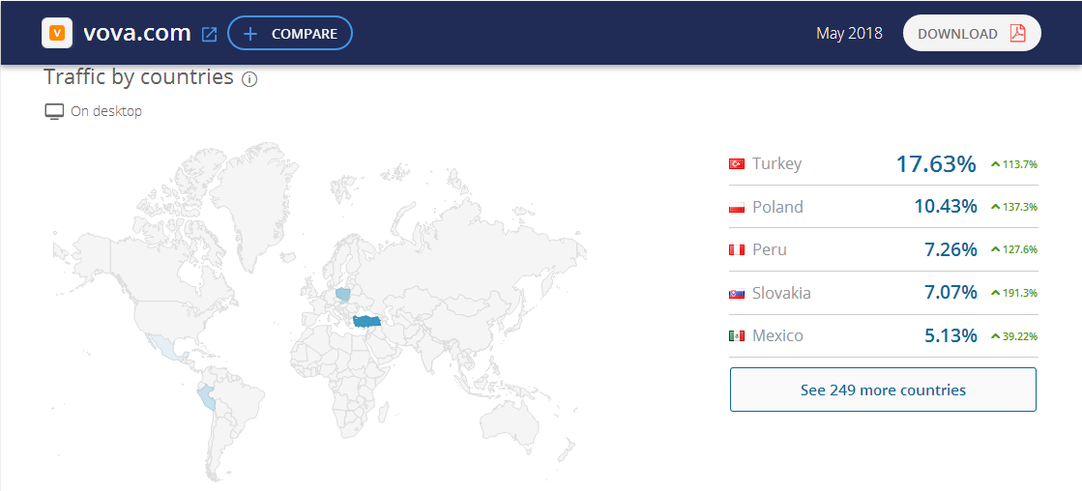Click the orange vova.com site favicon
The height and width of the screenshot is (491, 1082).
[x=57, y=33]
